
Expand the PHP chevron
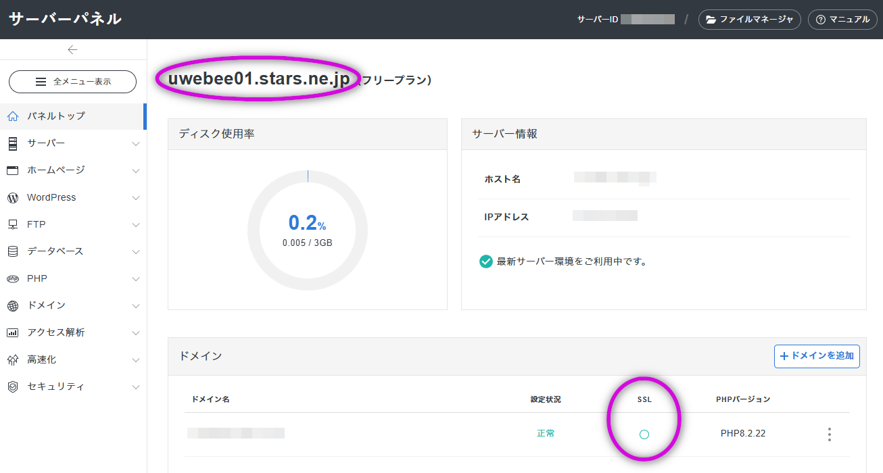[136, 279]
